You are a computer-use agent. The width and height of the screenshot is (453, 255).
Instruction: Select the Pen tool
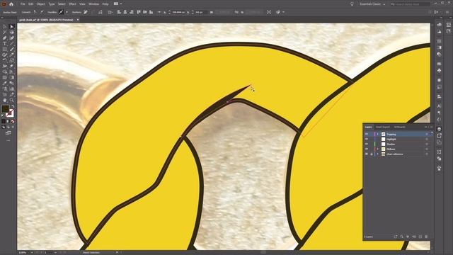(x=5, y=38)
